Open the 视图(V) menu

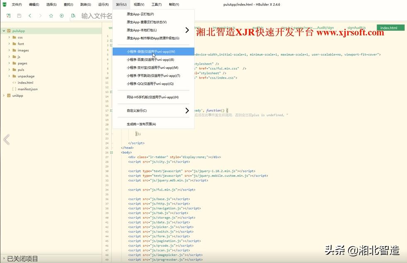coord(138,5)
